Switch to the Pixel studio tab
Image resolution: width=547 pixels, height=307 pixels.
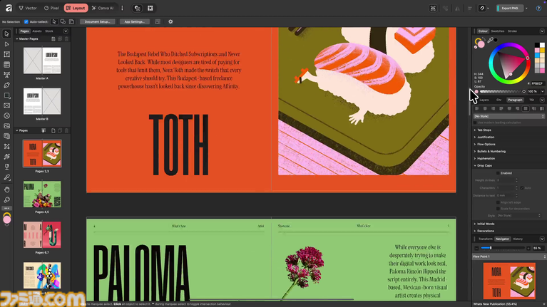[51, 8]
